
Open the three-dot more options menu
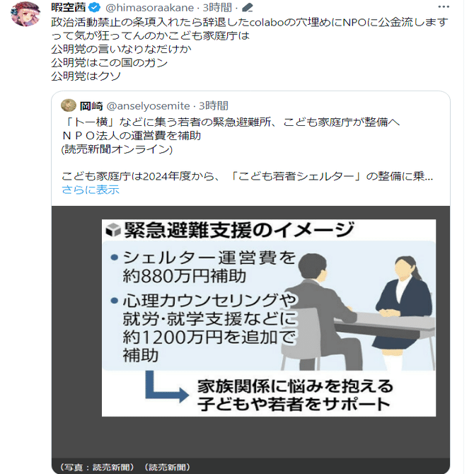(444, 7)
